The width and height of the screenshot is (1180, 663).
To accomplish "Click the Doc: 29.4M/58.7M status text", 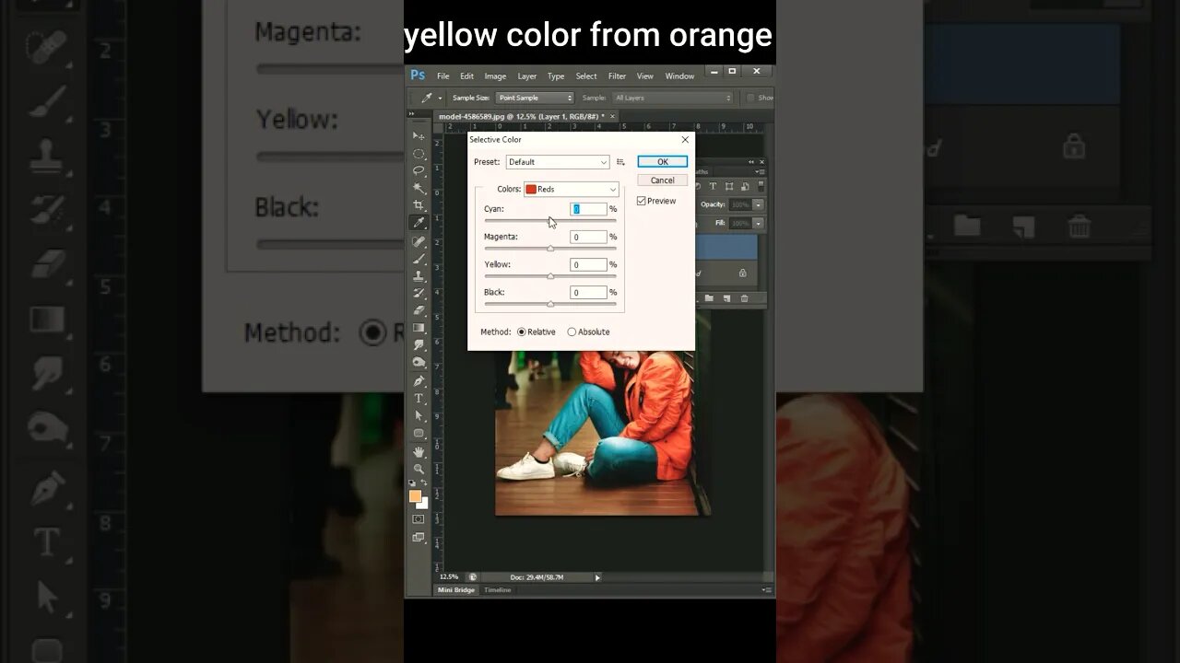I will click(x=537, y=577).
